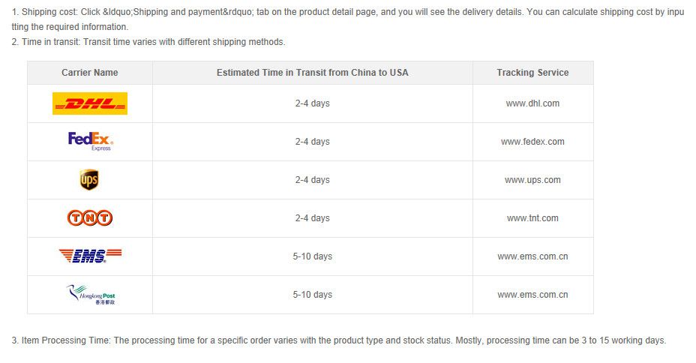696x363 pixels.
Task: Select EMS's 5-10 days transit cell
Action: click(313, 256)
